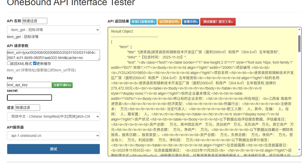Click the item_url parameter hint text
Image resolution: width=308 pixels, height=163 pixels.
(41, 70)
